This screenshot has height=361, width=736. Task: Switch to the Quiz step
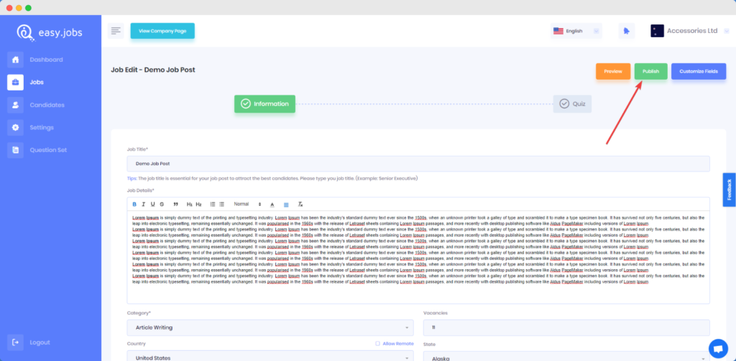572,103
